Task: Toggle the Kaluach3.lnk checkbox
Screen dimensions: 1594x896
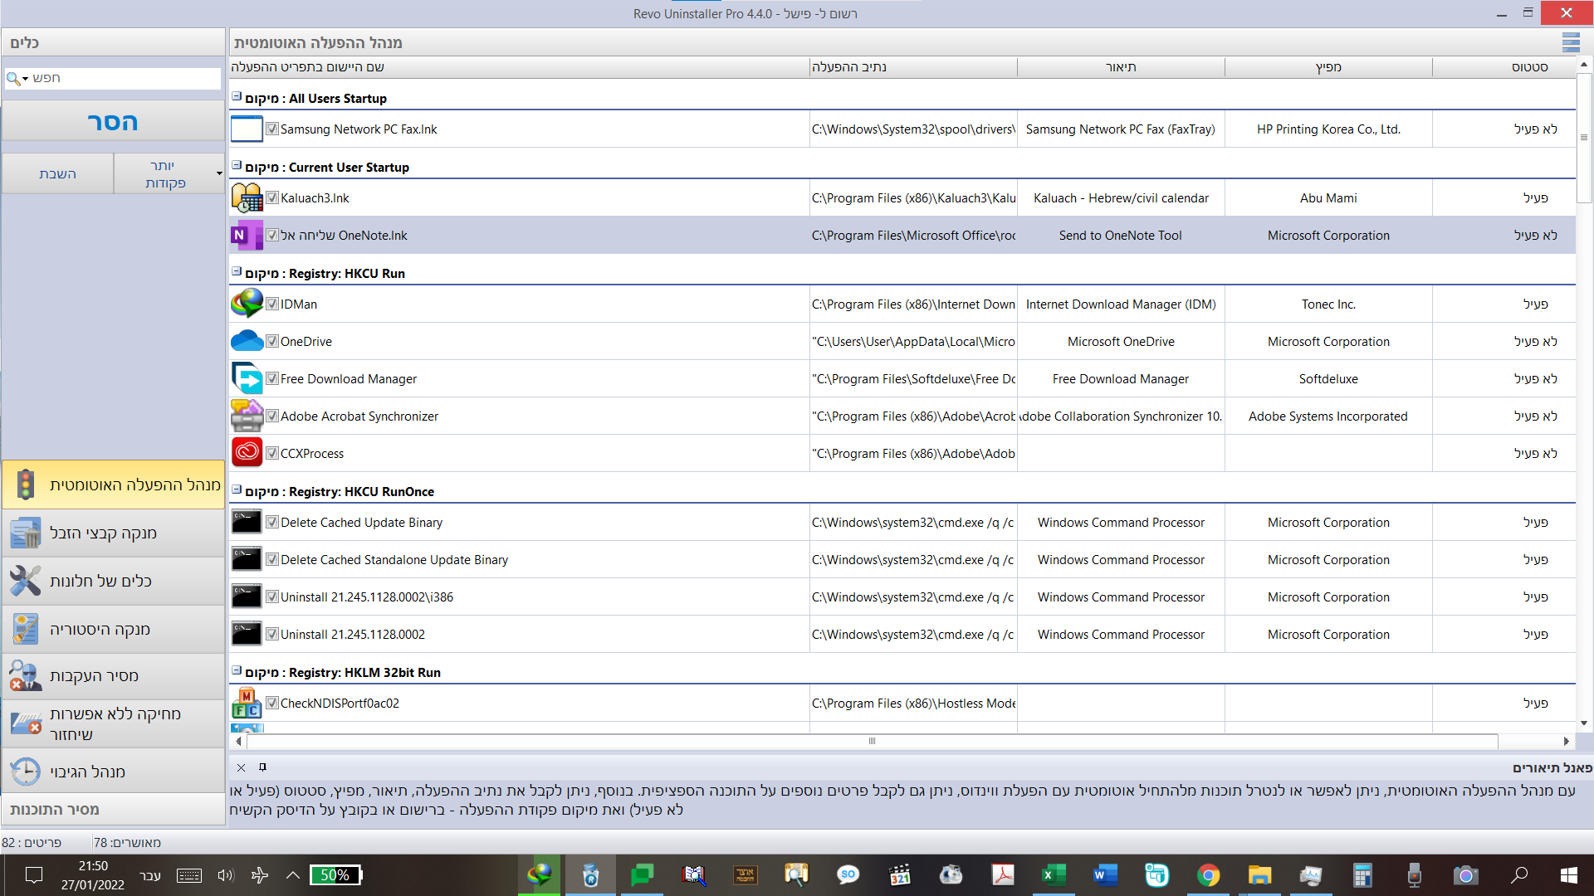Action: click(271, 197)
